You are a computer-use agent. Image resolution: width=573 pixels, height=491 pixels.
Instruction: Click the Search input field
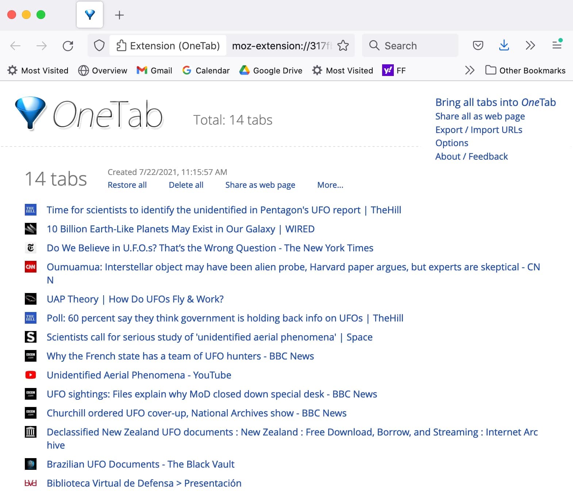tap(410, 46)
